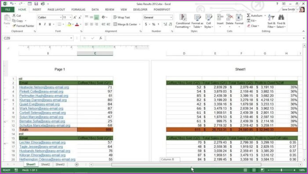Open the Quaid Eve email link
Image resolution: width=308 pixels, height=174 pixels.
pos(39,104)
